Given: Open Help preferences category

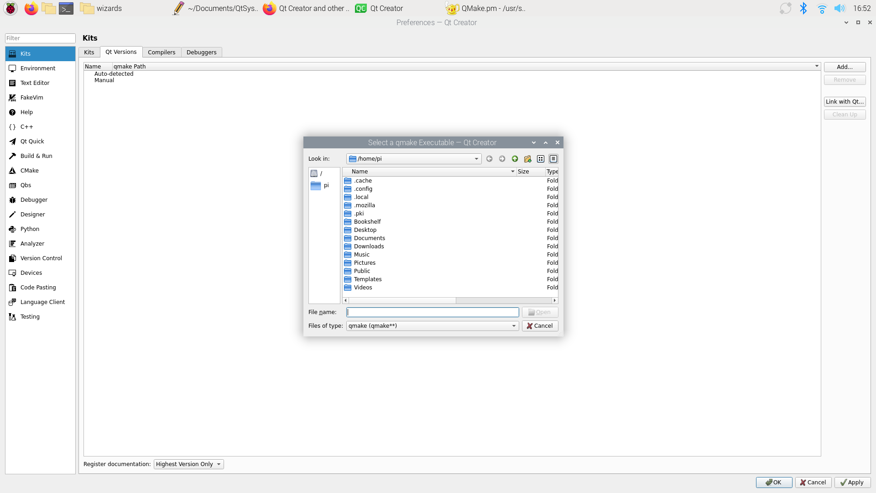Looking at the screenshot, I should point(40,112).
